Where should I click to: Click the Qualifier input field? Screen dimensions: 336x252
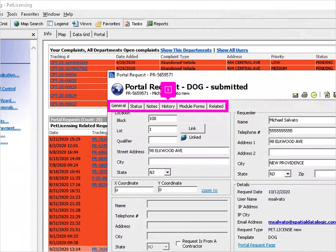[163, 140]
